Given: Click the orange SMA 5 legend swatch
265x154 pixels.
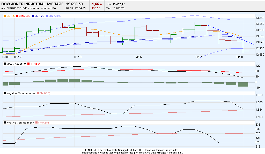Looking at the screenshot, I should 5,16.
